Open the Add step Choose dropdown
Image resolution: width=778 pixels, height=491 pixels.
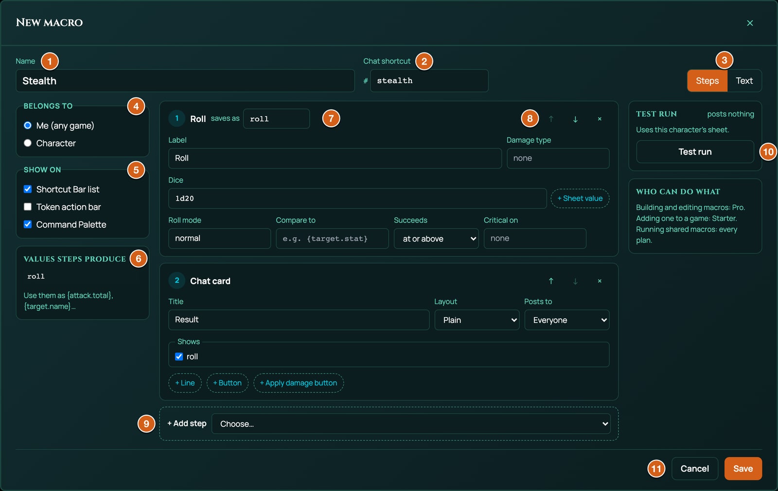[411, 424]
